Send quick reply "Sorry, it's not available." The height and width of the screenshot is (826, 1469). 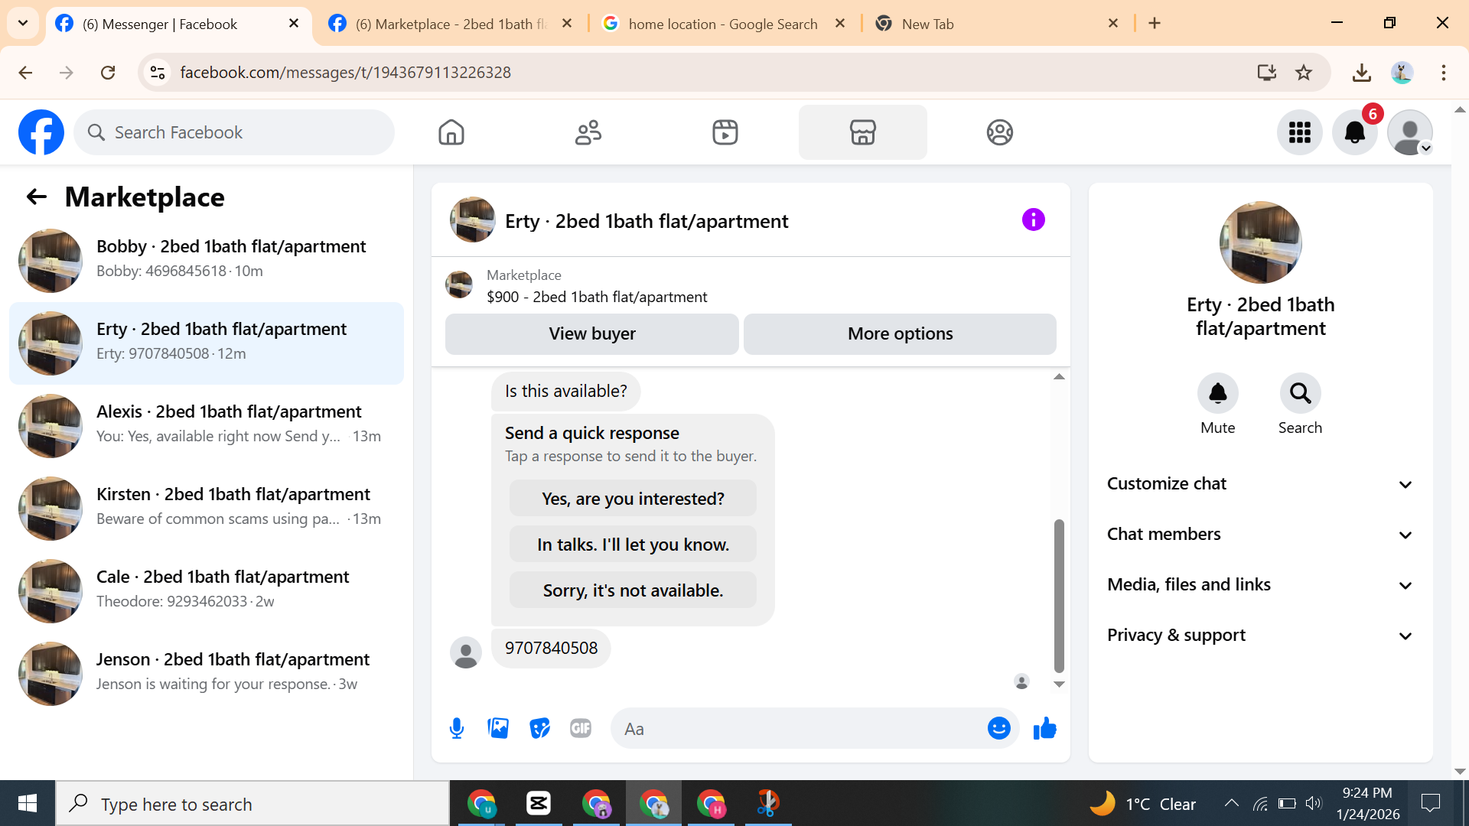click(x=633, y=590)
